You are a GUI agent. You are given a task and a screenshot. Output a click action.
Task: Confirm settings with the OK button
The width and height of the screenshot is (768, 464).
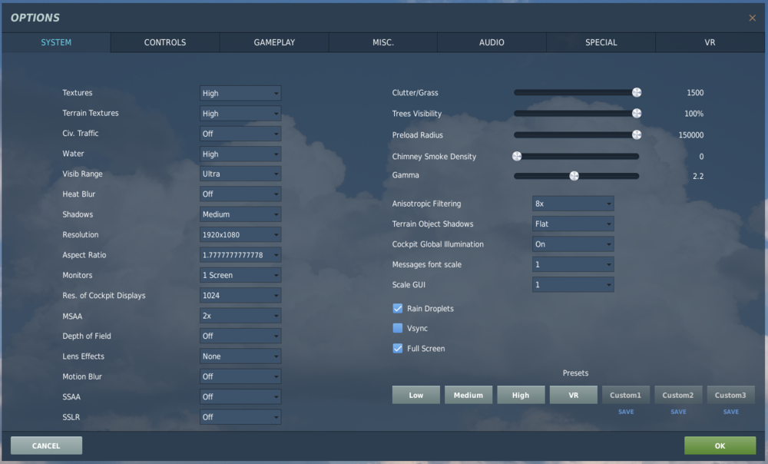(719, 445)
